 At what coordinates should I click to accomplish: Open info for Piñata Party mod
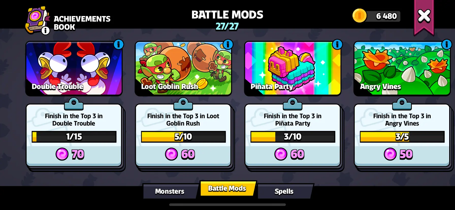click(337, 44)
